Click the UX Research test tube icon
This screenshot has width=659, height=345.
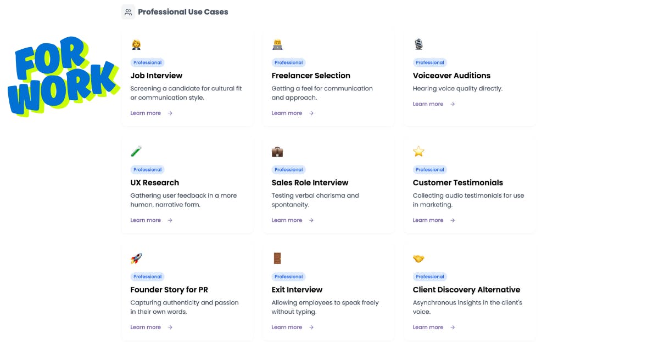(136, 151)
